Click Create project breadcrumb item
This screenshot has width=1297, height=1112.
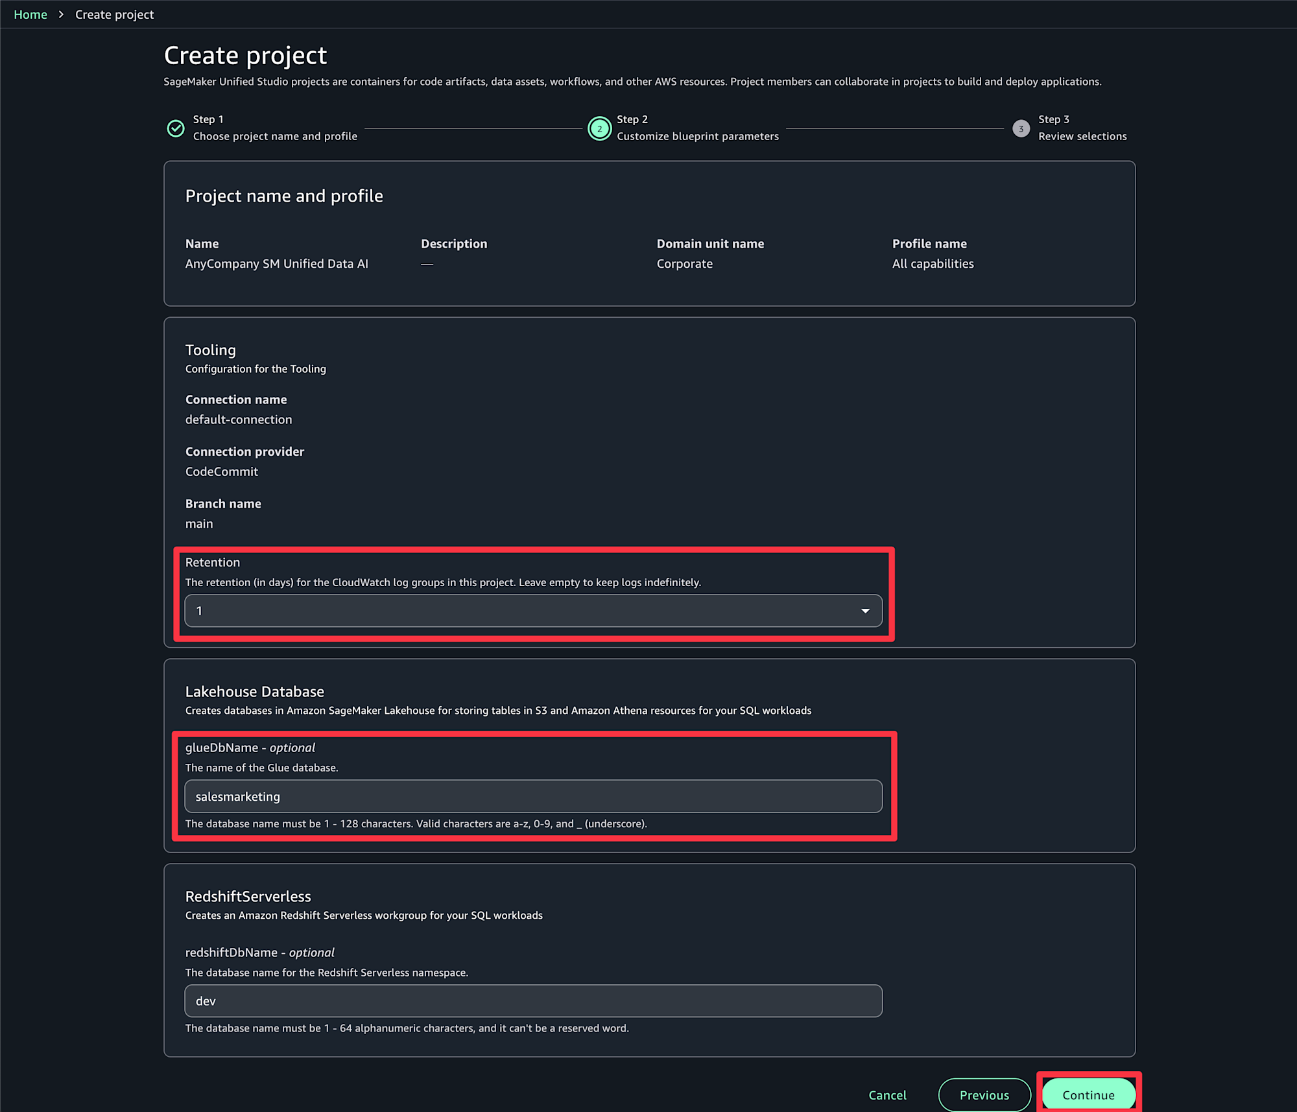pos(115,14)
